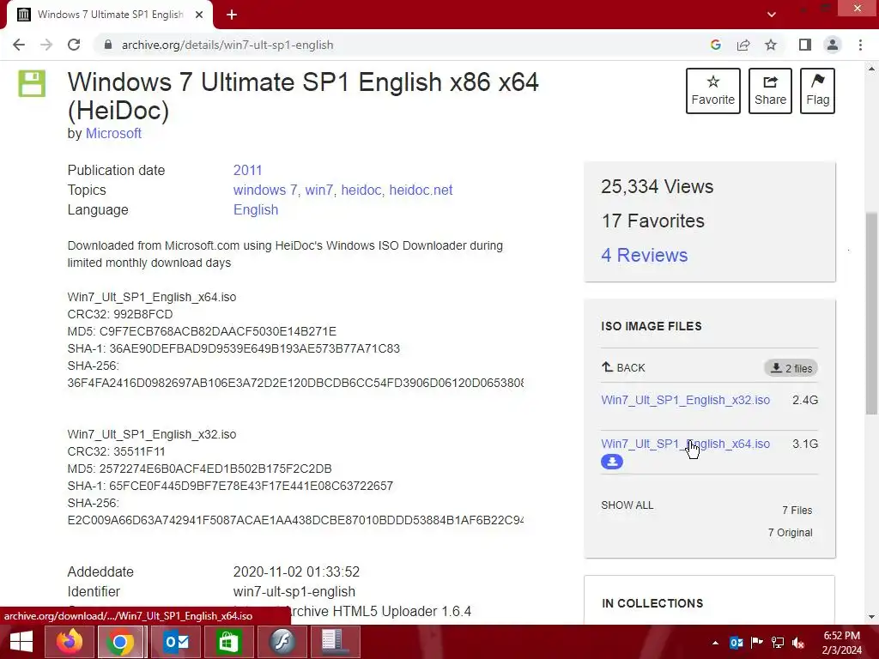This screenshot has width=879, height=659.
Task: Click the Action Center flag tray icon
Action: 757,643
